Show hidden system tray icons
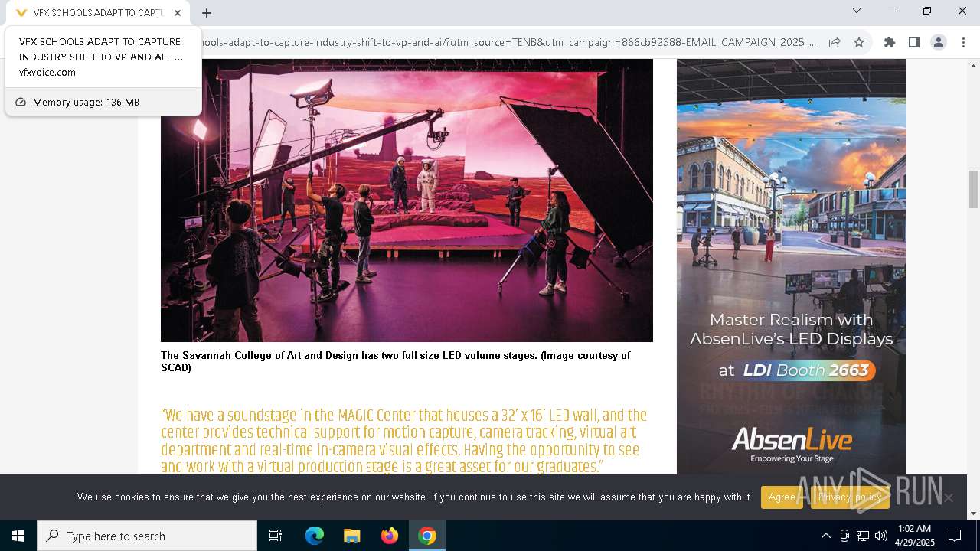Viewport: 980px width, 551px height. coord(825,536)
